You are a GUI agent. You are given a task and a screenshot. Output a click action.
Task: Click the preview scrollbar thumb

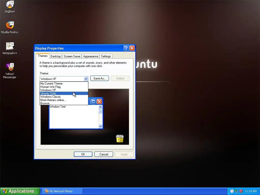tap(100, 111)
